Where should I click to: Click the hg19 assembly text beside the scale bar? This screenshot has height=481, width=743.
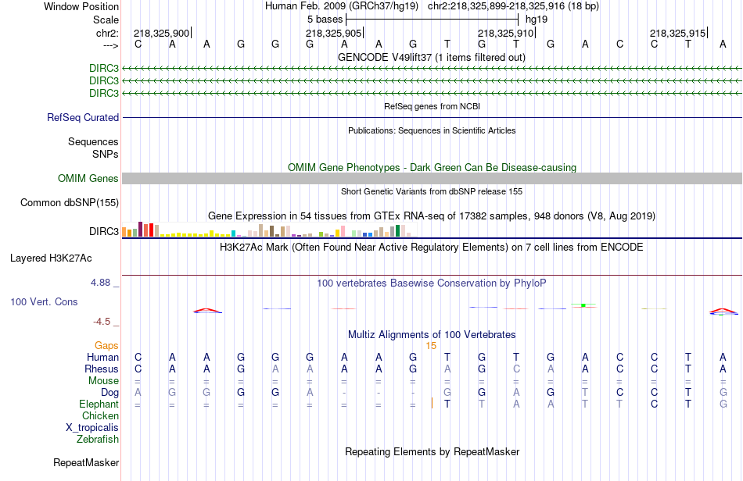(537, 20)
